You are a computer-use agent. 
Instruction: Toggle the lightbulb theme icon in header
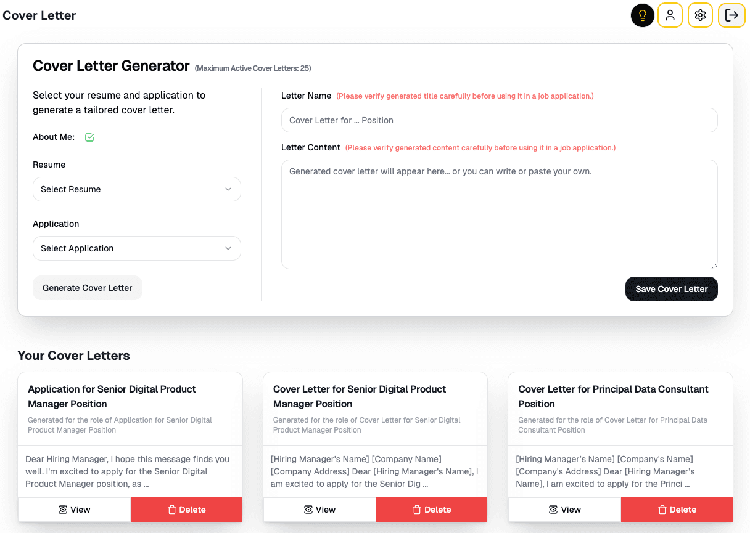click(x=642, y=15)
